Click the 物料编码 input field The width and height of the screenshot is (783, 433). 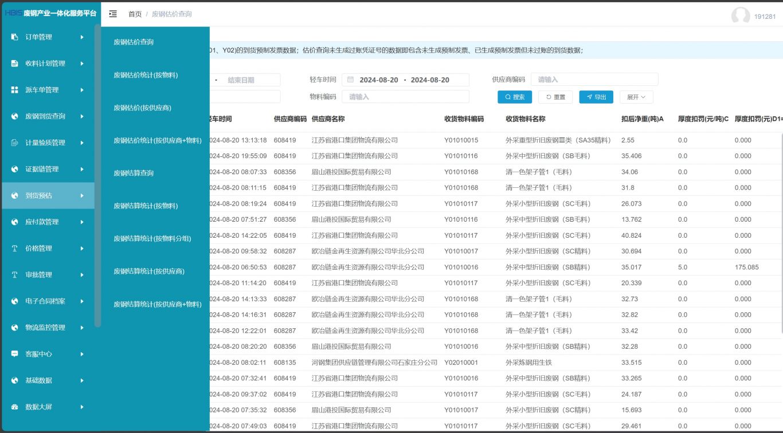tap(405, 97)
